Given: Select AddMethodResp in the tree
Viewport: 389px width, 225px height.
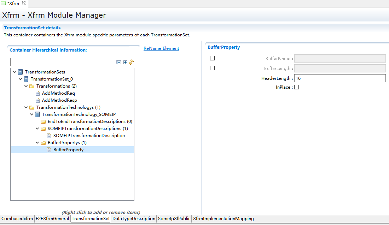Looking at the screenshot, I should click(x=59, y=100).
